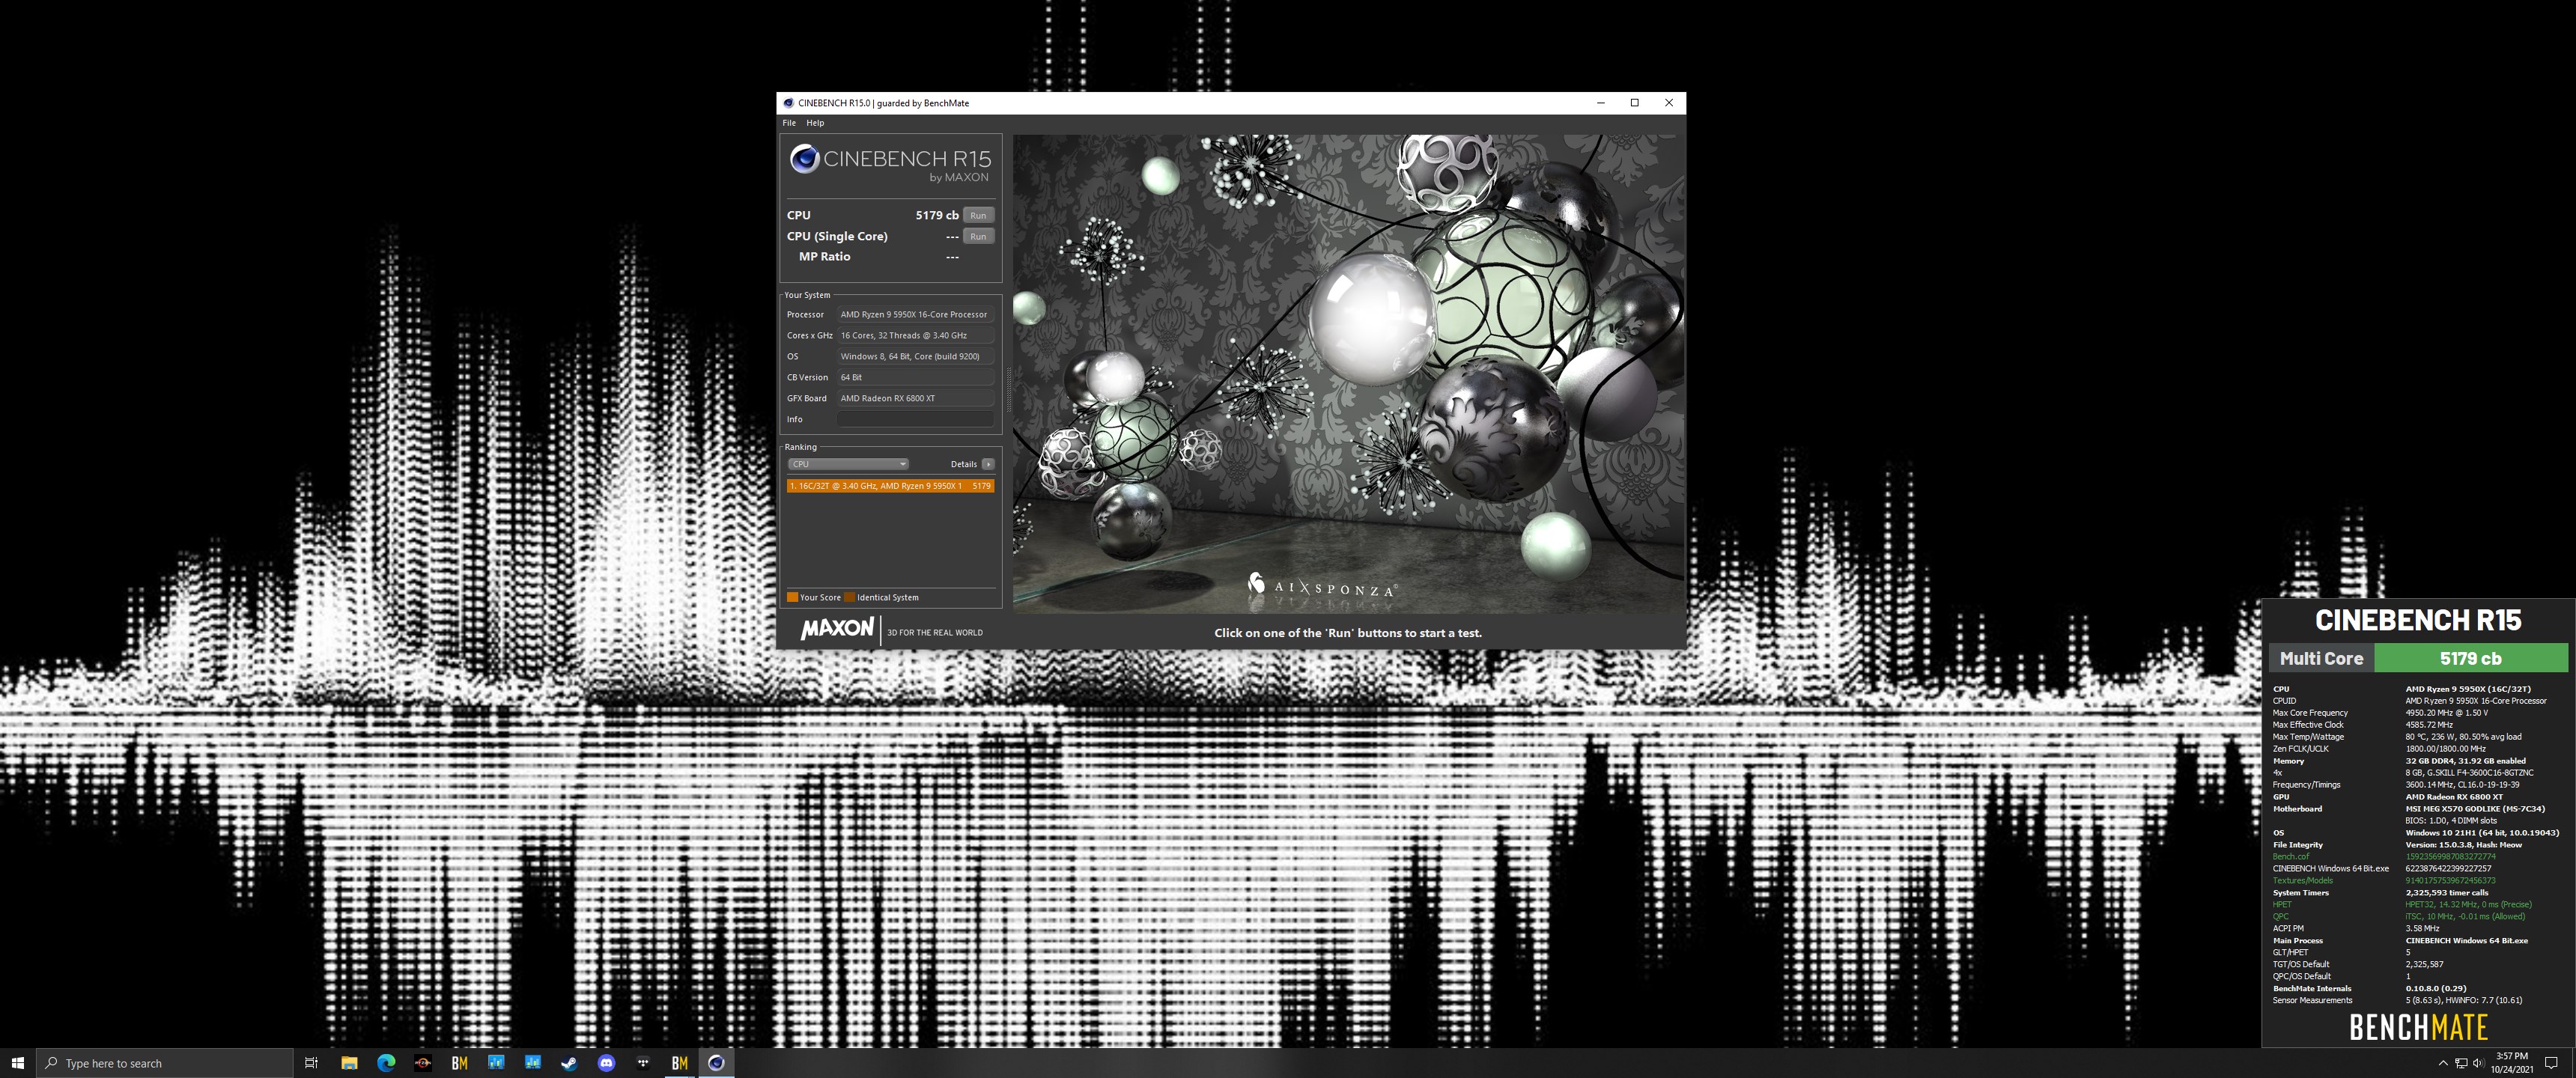Image resolution: width=2576 pixels, height=1078 pixels.
Task: Run the CPU (Single Core) test
Action: click(x=978, y=236)
